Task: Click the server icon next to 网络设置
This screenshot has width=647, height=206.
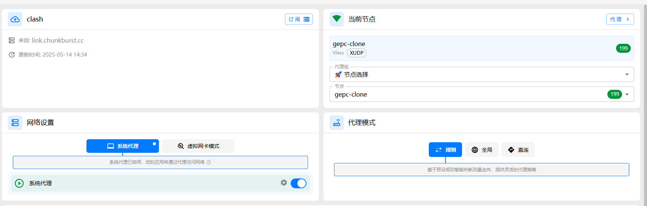Action: 15,123
